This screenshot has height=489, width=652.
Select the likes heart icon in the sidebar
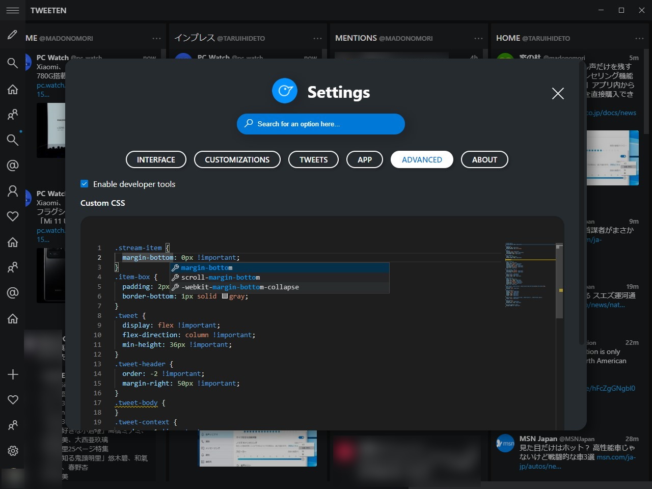[x=12, y=216]
